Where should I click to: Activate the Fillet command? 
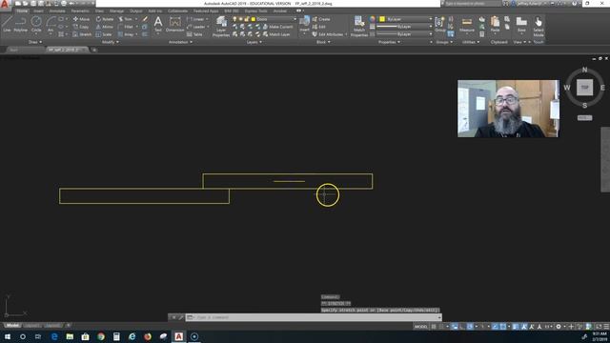pos(126,27)
